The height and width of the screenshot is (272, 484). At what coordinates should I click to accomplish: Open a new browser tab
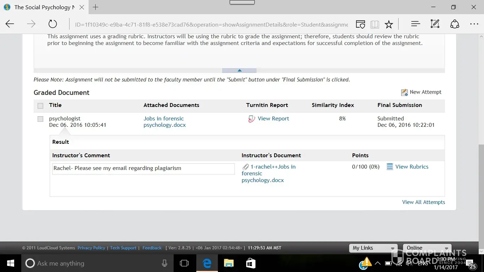[96, 7]
